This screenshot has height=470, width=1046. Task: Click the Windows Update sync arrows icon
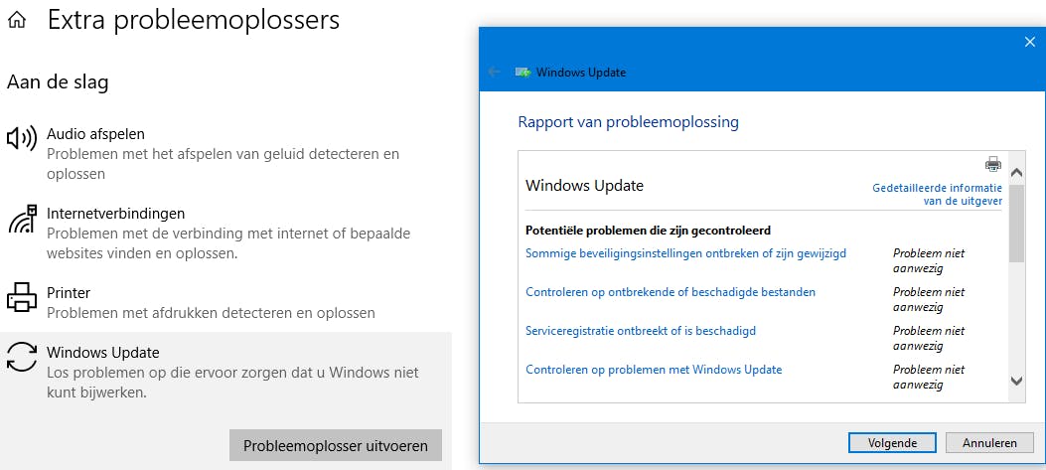click(21, 357)
